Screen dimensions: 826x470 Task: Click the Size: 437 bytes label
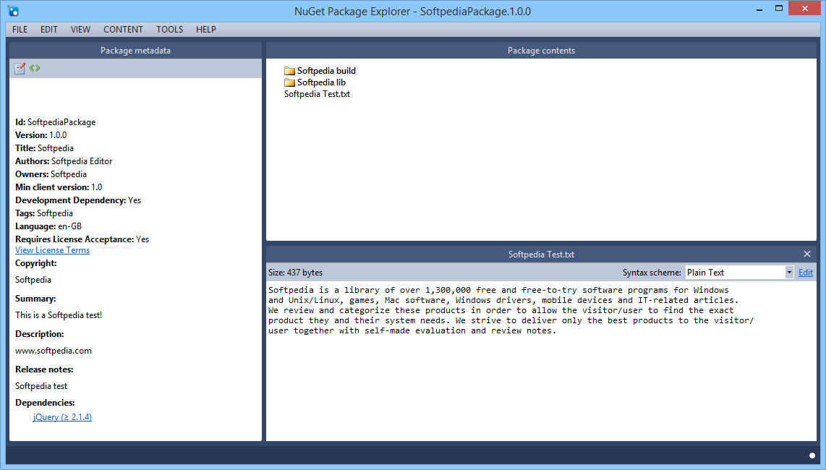[296, 273]
